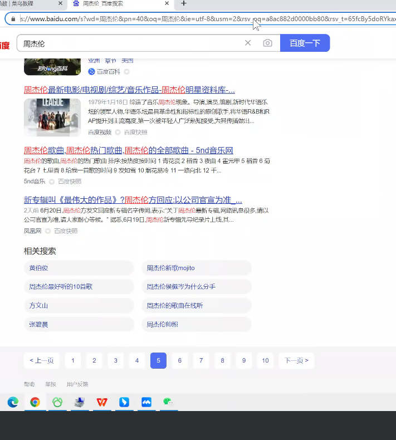Open the computer/network taskbar icon
Viewport: 396px width, 440px height.
point(80,402)
